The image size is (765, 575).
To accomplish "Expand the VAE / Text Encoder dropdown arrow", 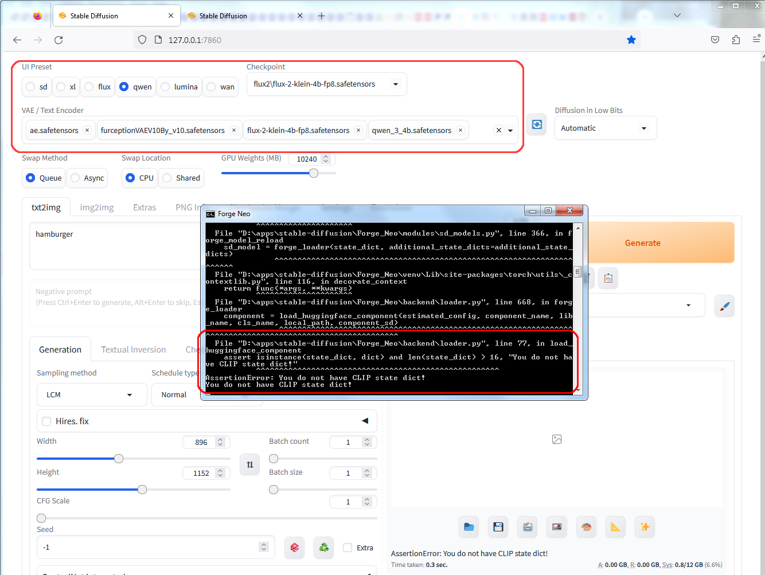I will 510,130.
